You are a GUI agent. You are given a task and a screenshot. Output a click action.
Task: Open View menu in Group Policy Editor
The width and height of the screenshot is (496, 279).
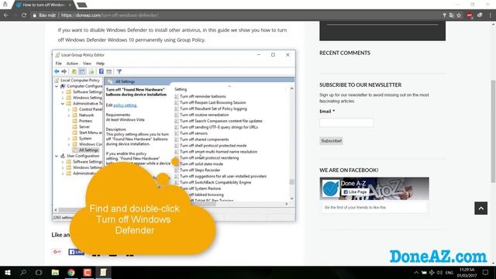[87, 64]
